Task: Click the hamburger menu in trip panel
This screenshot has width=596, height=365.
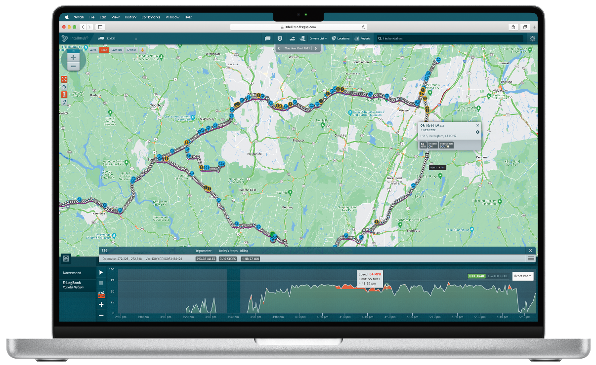Action: pos(531,258)
